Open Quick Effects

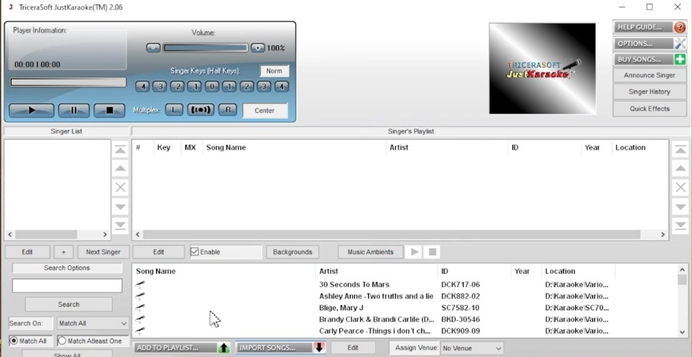[649, 109]
